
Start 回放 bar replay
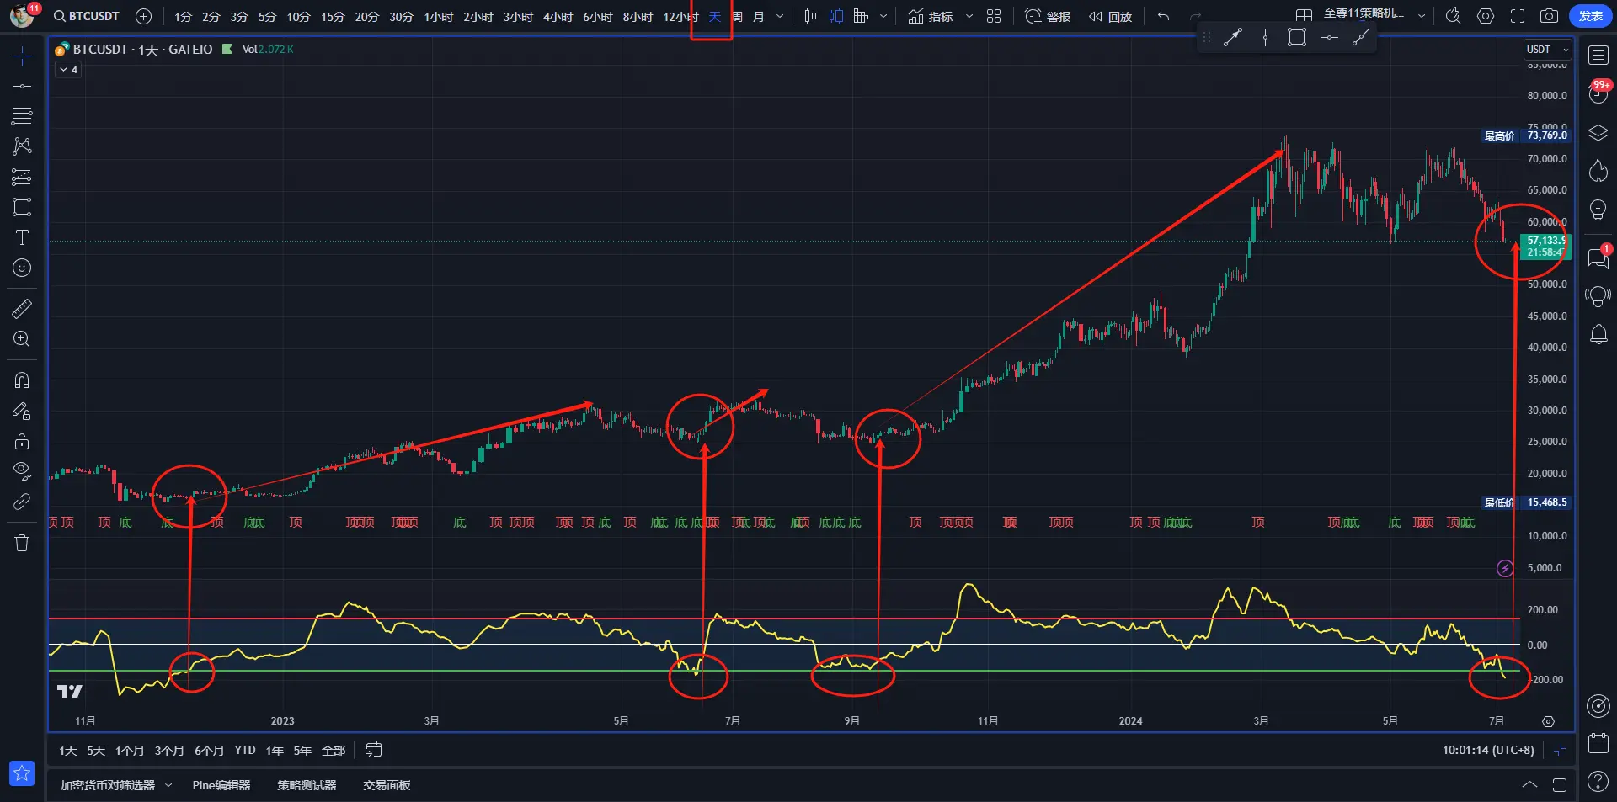point(1110,16)
